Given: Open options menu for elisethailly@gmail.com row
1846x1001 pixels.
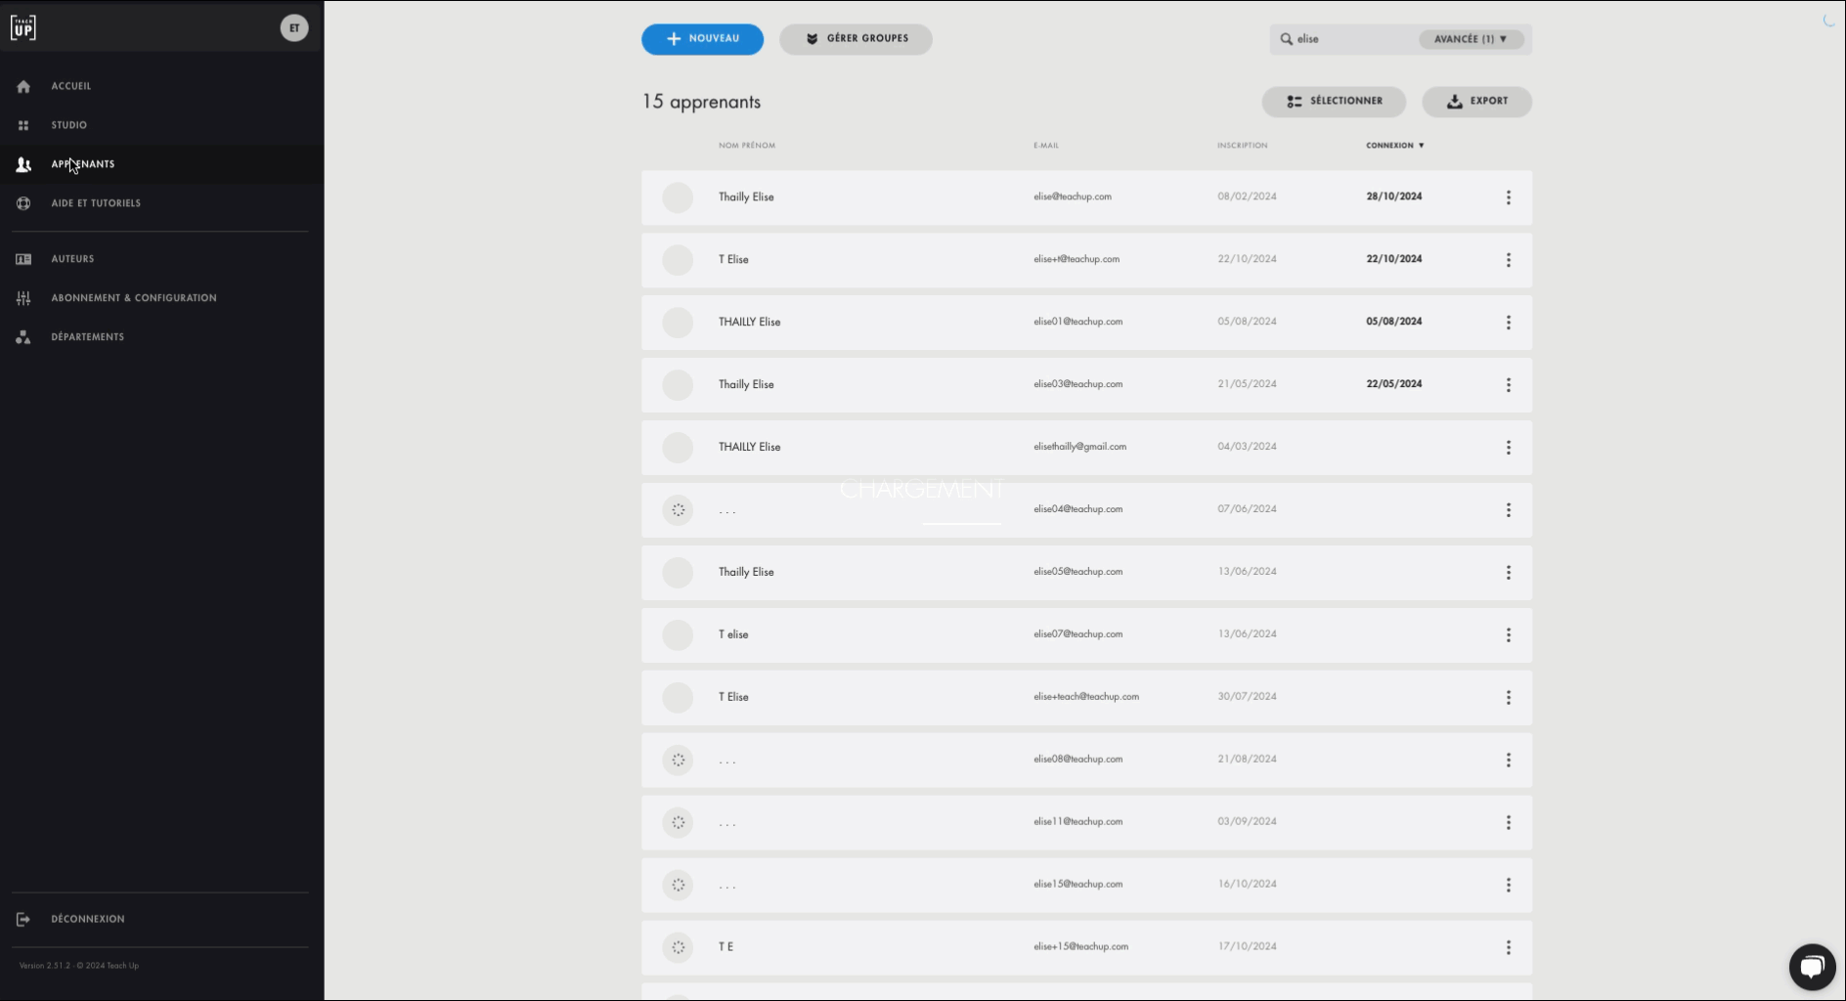Looking at the screenshot, I should [1508, 448].
